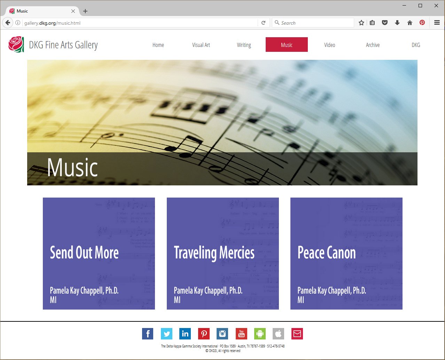
Task: Click the Delta Kappa Gamma Society address text
Action: [222, 346]
